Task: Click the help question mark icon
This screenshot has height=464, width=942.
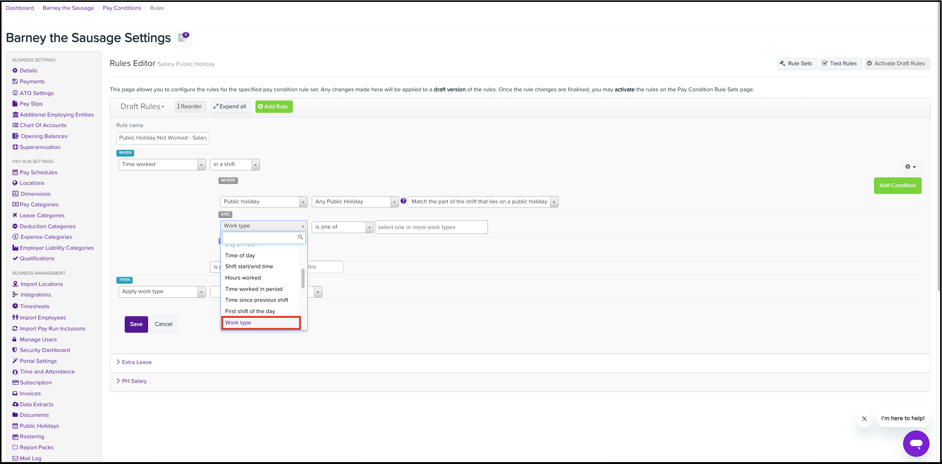Action: tap(403, 201)
